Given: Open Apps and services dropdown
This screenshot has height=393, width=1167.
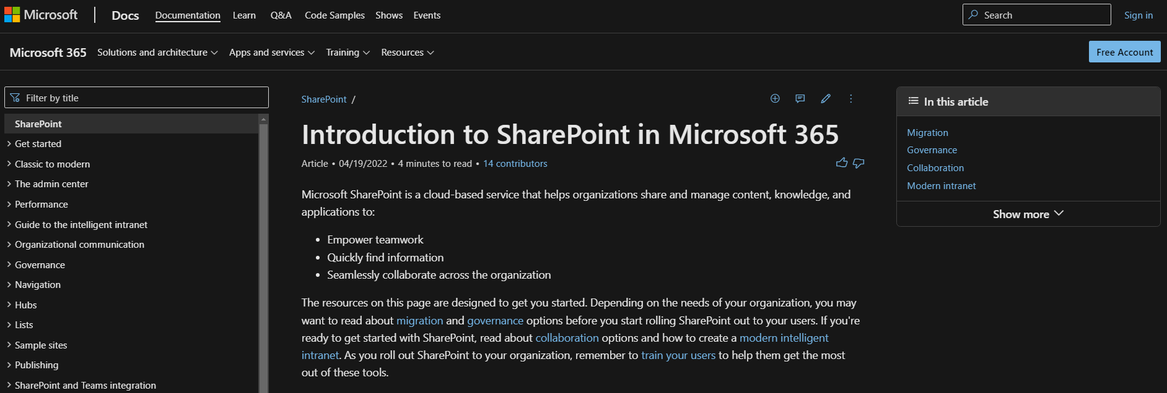Looking at the screenshot, I should [x=272, y=53].
